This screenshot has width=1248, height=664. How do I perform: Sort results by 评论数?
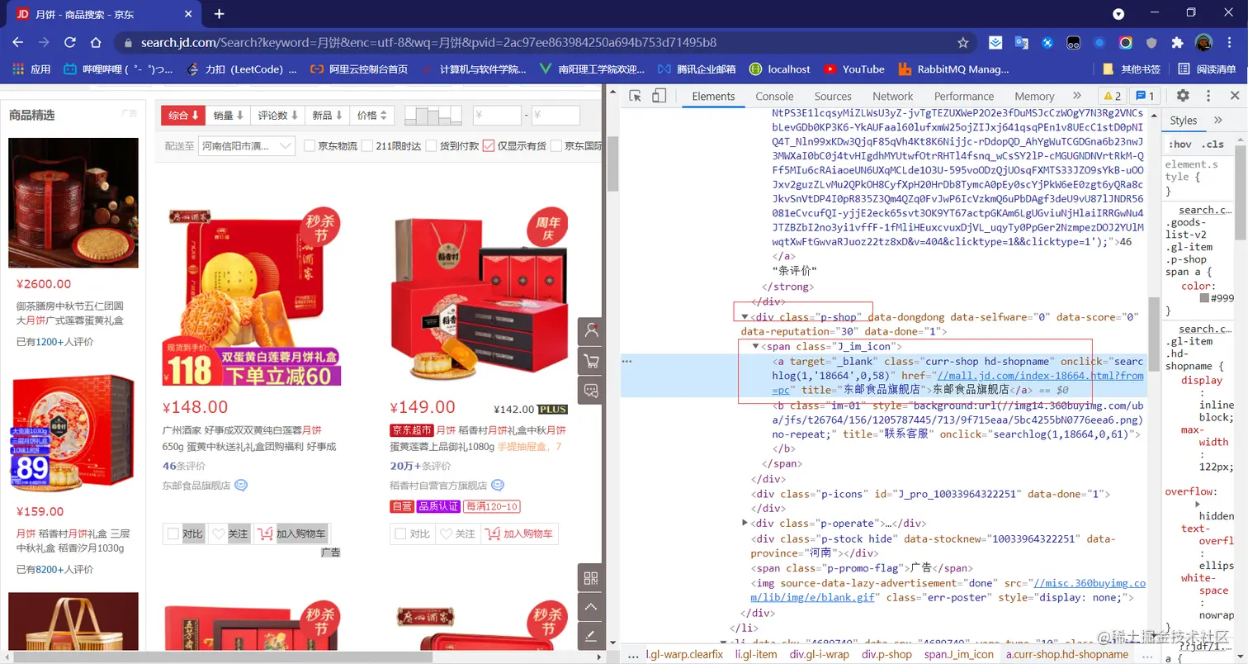[277, 116]
